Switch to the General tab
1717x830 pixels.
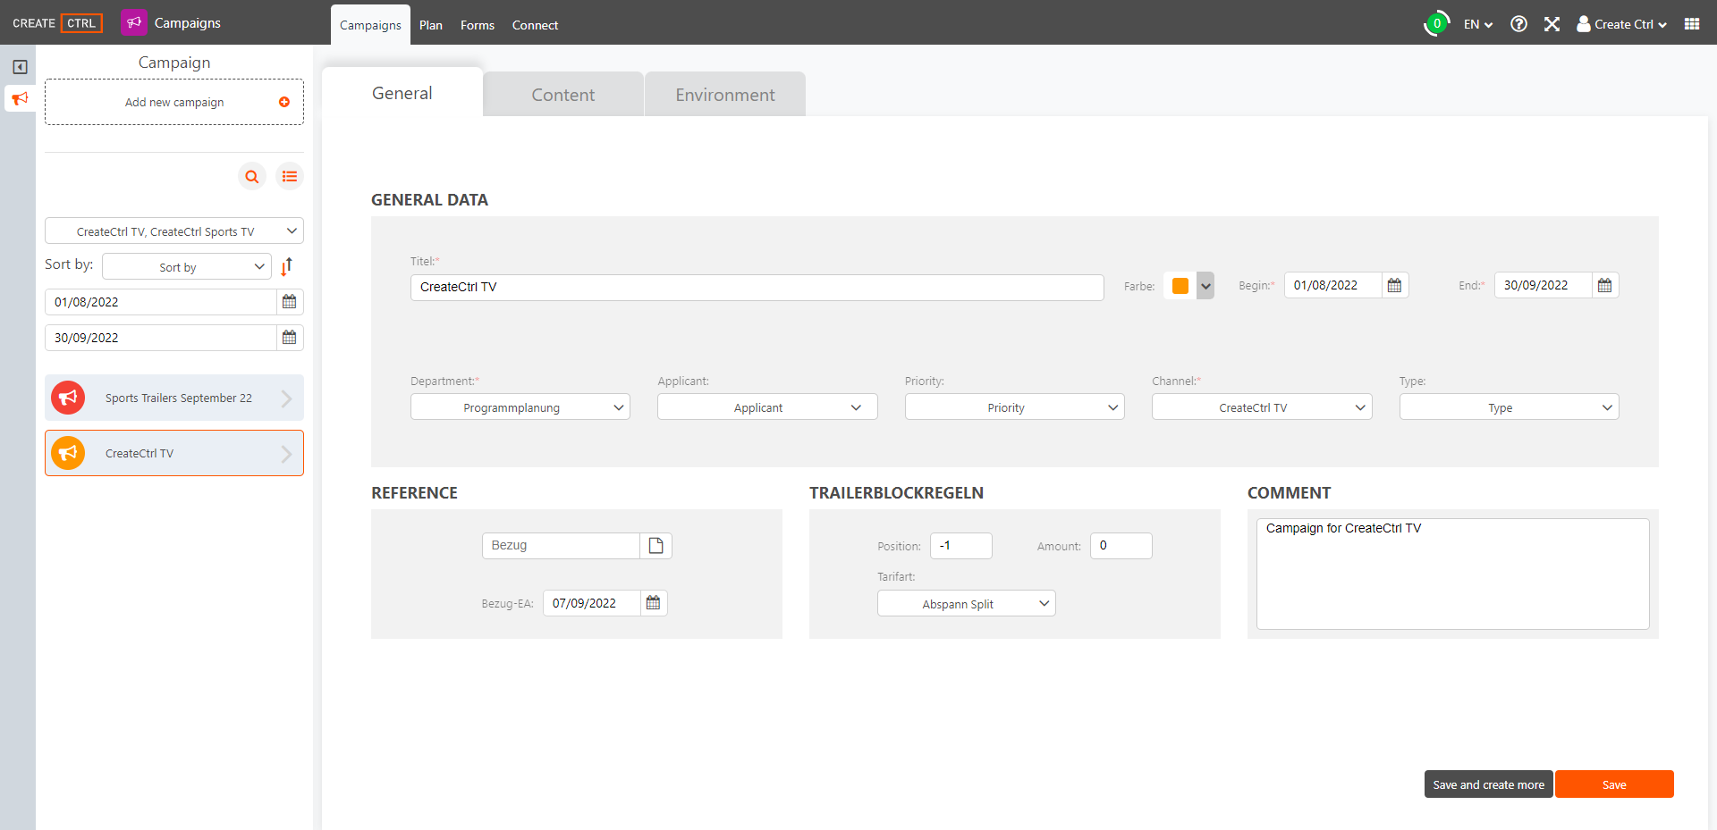point(402,93)
